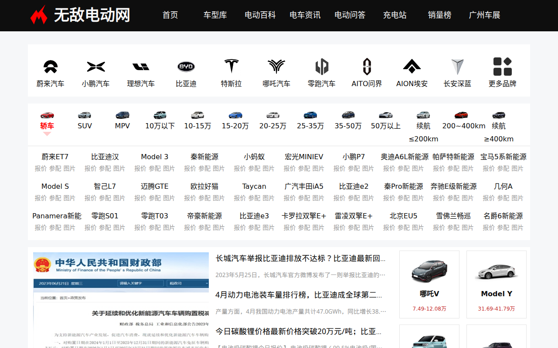Open the NIO 蔚来汽车 brand icon
This screenshot has width=558, height=348.
point(51,67)
